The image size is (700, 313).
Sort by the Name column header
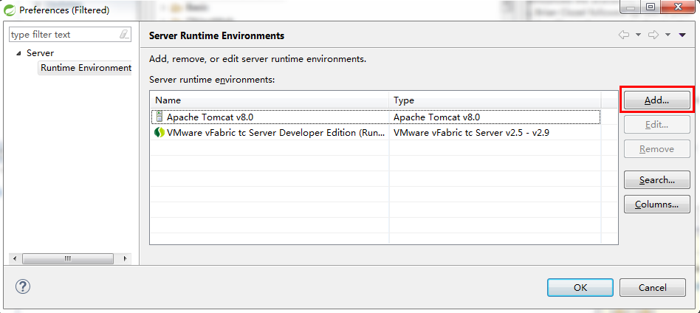[270, 100]
